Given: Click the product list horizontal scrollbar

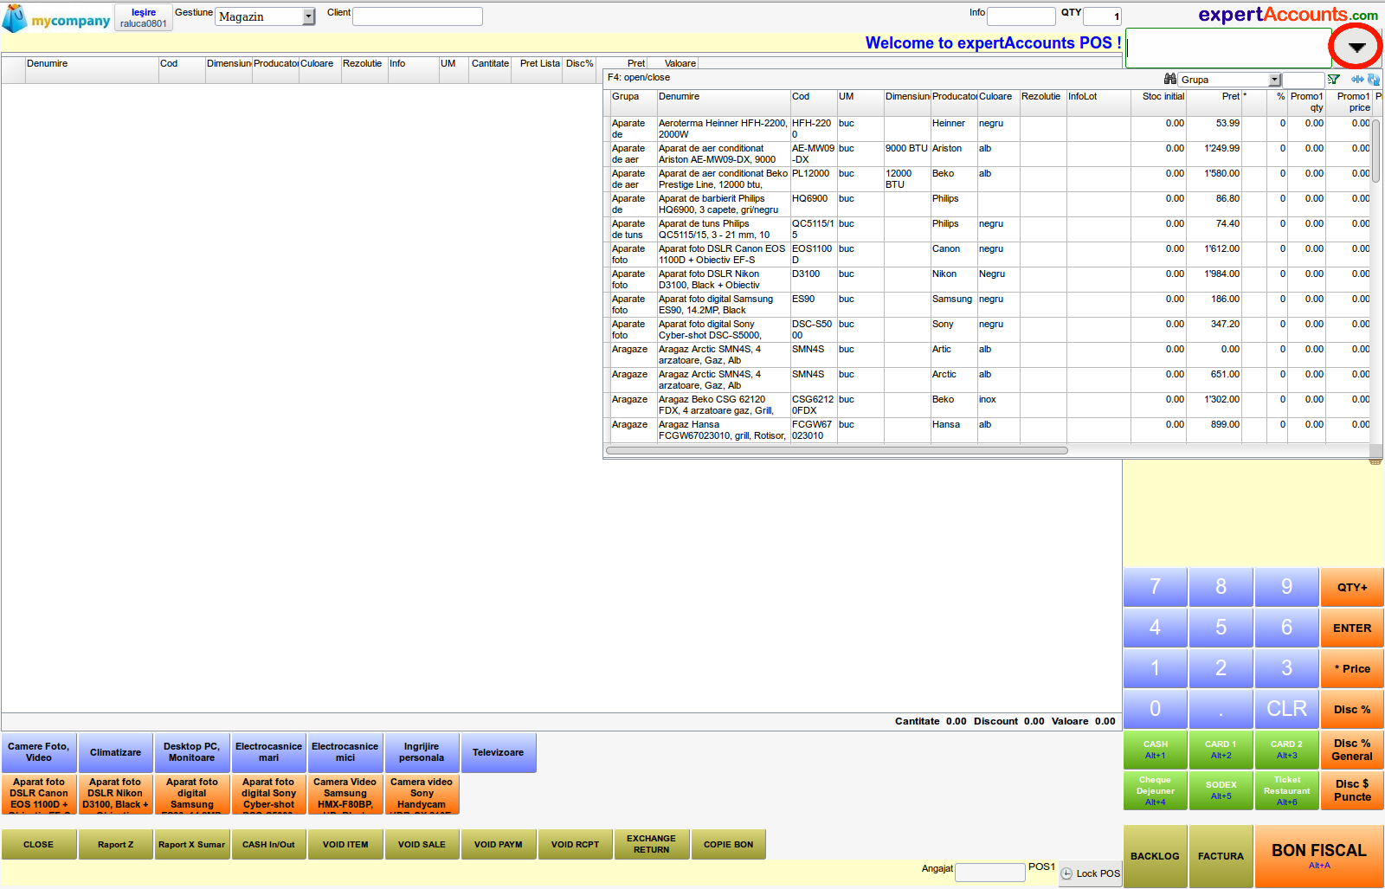Looking at the screenshot, I should pyautogui.click(x=837, y=450).
